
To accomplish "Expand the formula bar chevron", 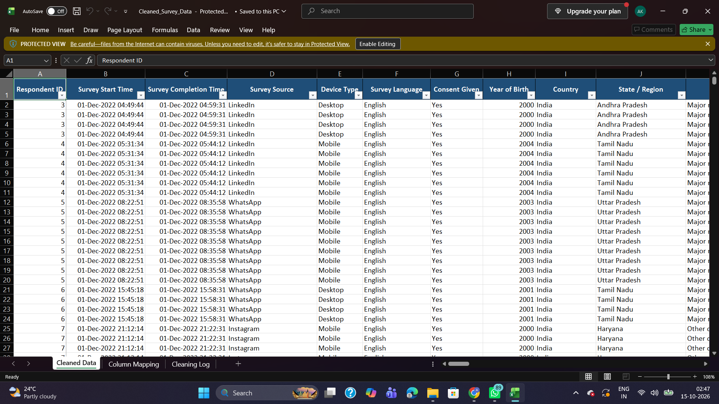I will [710, 60].
